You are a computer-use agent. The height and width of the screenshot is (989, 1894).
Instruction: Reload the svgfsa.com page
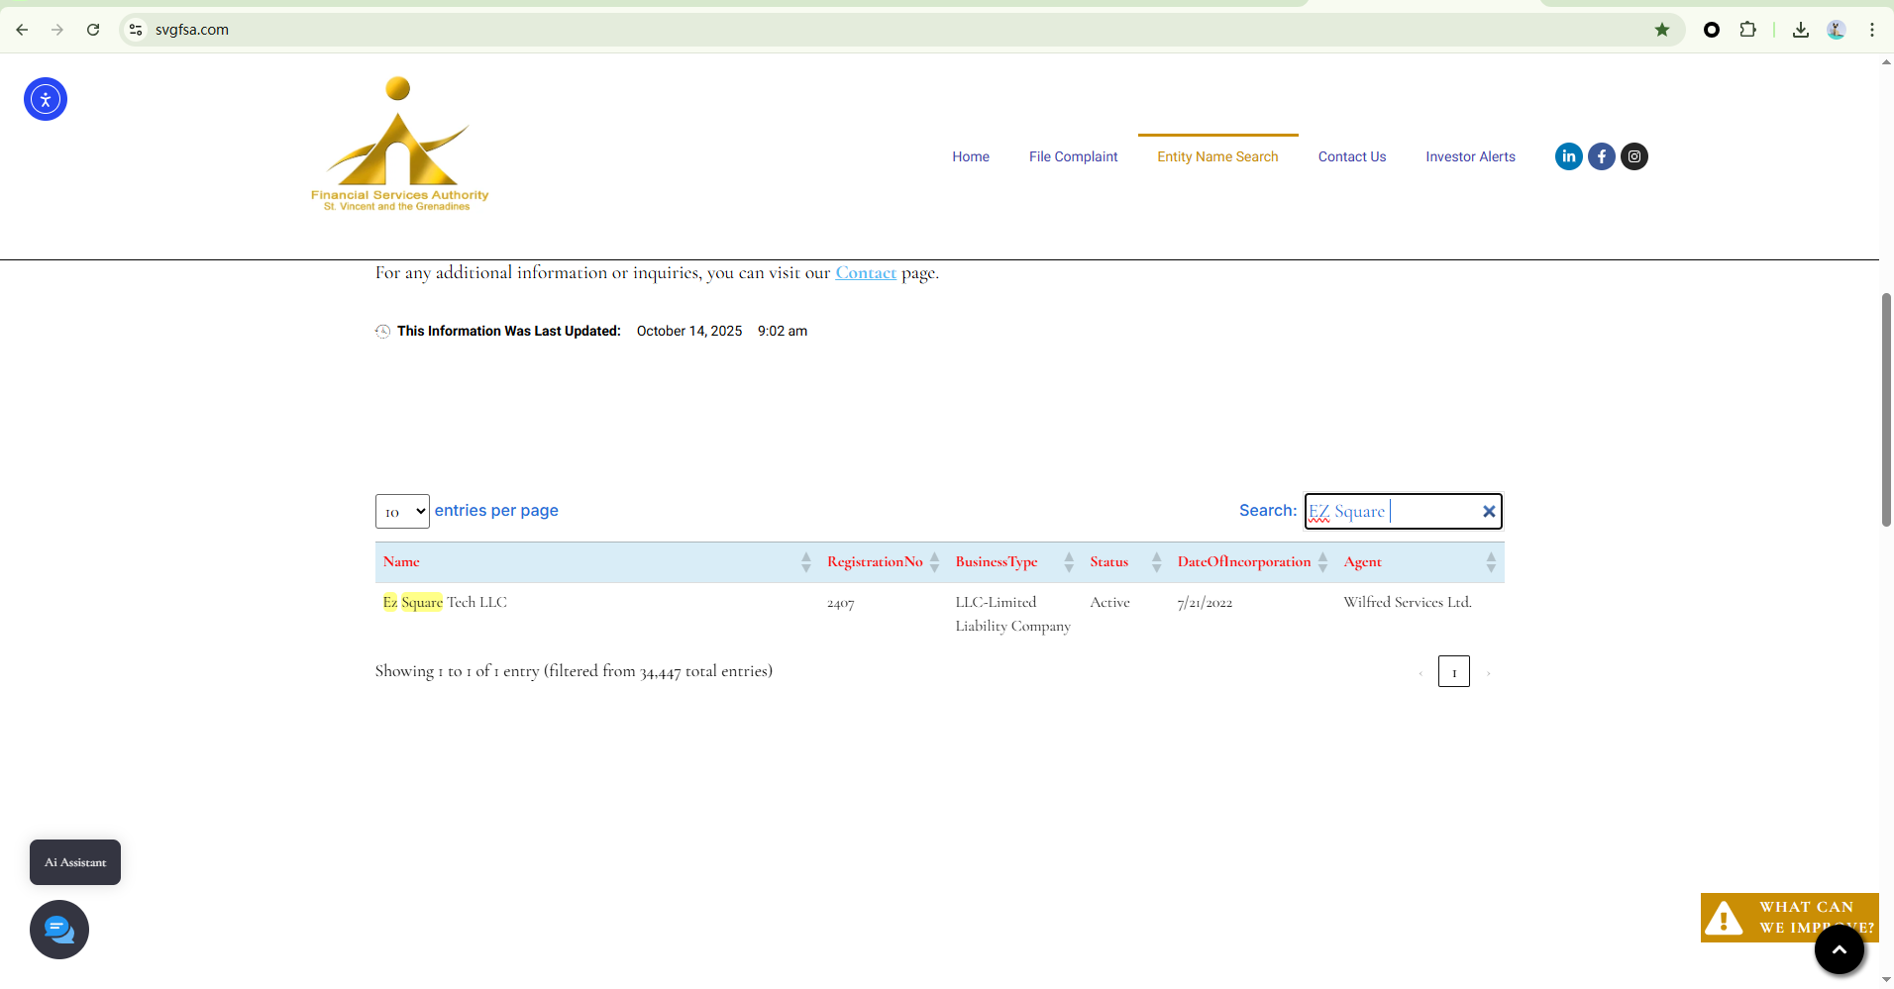point(93,30)
